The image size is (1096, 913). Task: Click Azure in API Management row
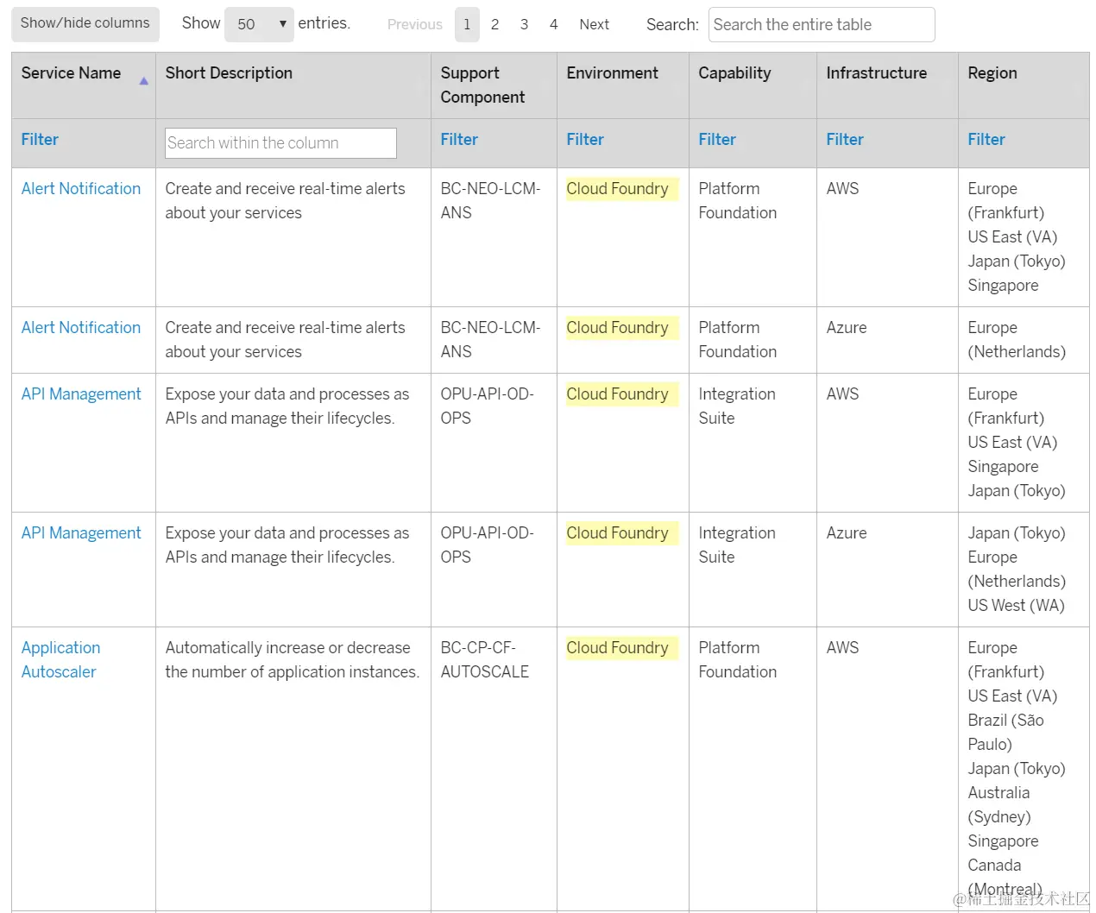click(x=846, y=533)
